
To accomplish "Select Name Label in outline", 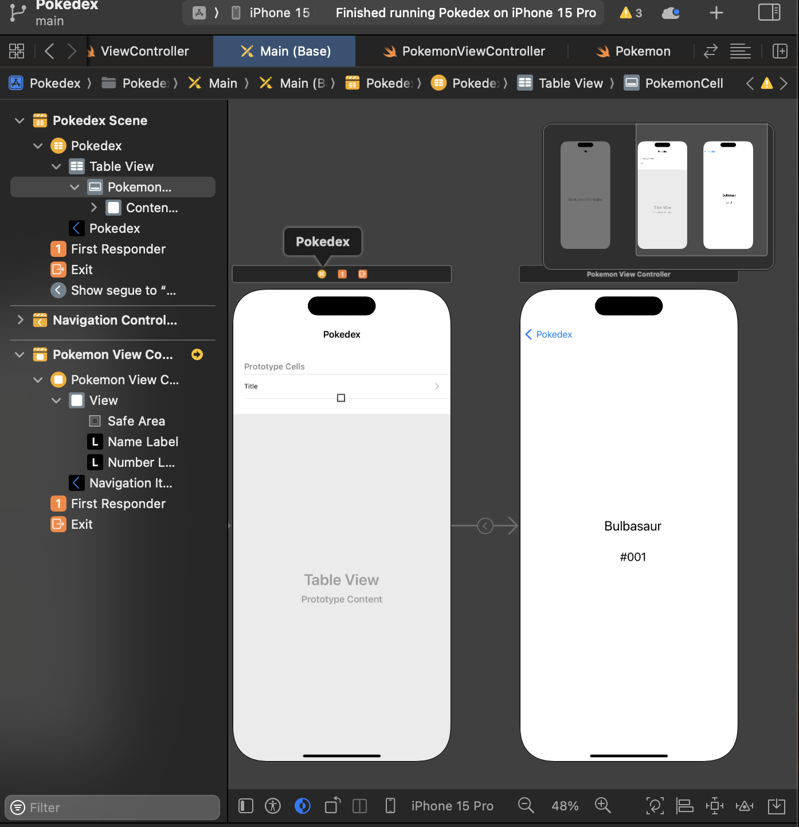I will click(113, 442).
